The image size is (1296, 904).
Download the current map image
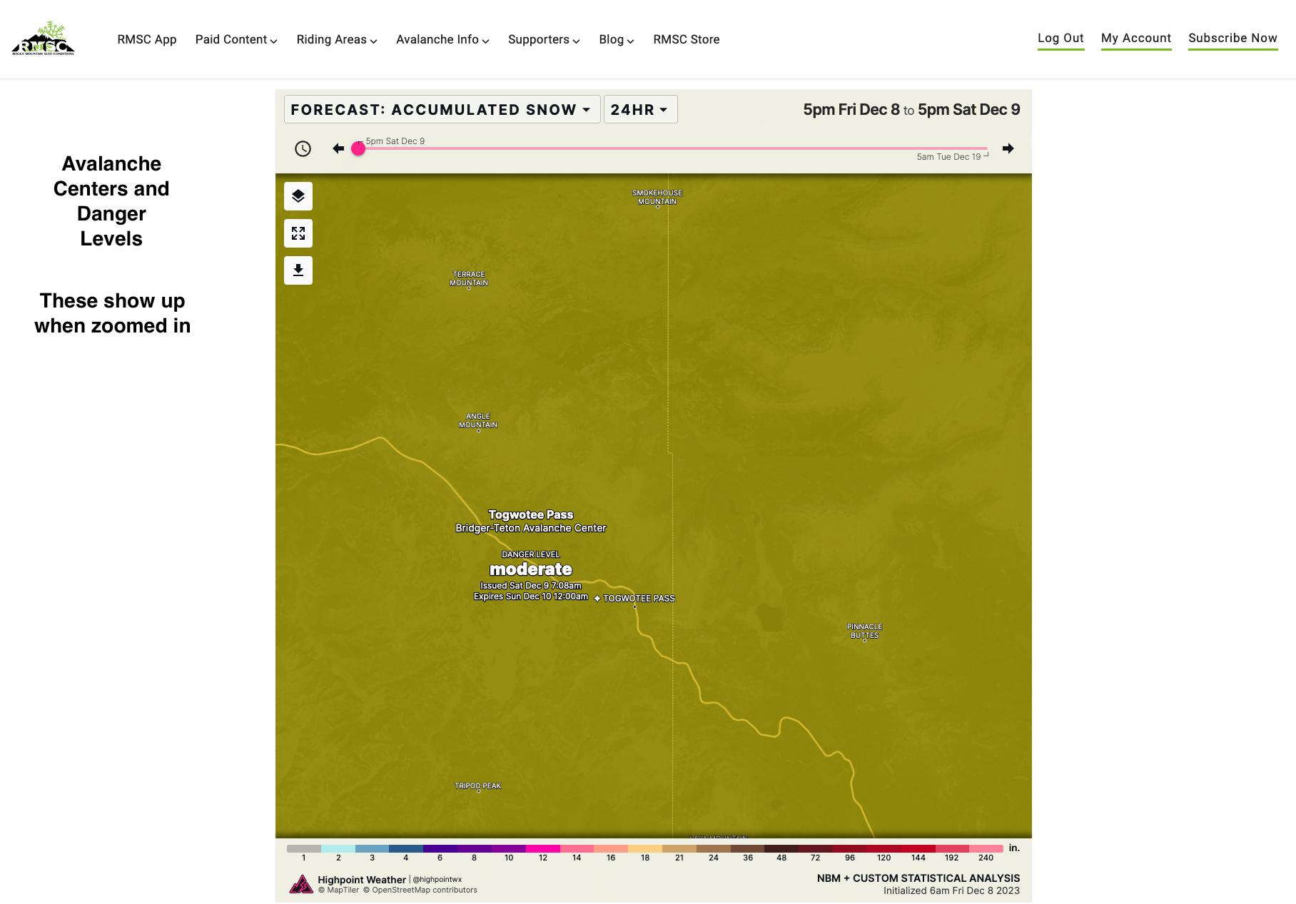click(298, 270)
